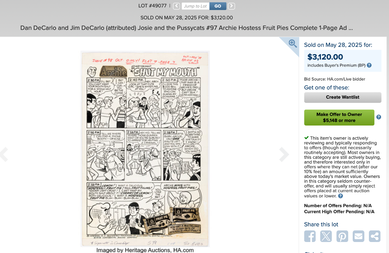This screenshot has width=389, height=253.
Task: Click Create Wantlist button
Action: point(343,97)
